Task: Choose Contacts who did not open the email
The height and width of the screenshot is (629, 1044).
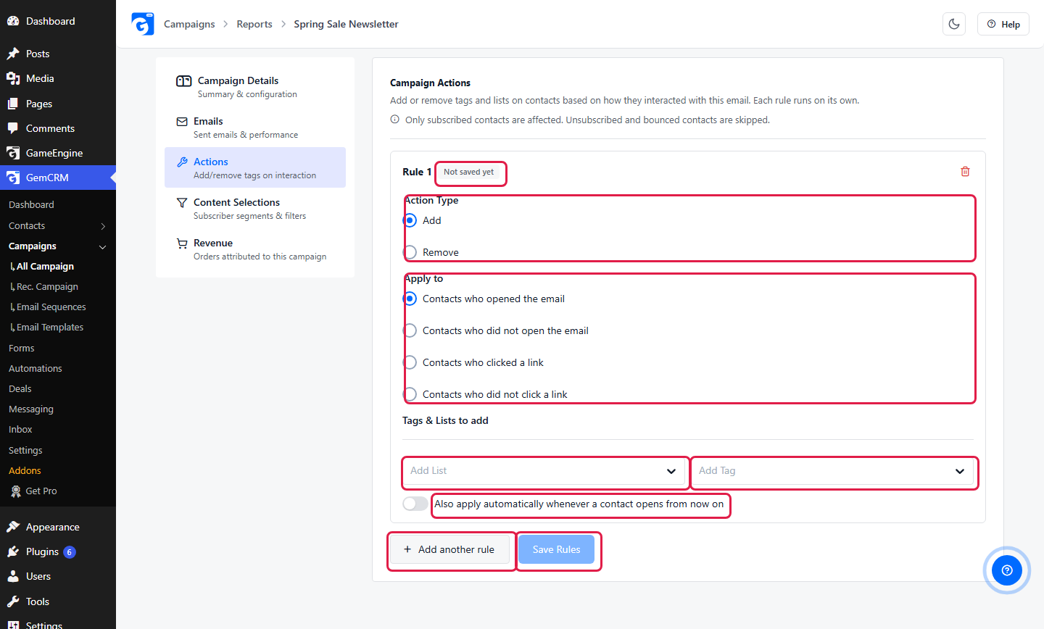Action: pyautogui.click(x=410, y=330)
